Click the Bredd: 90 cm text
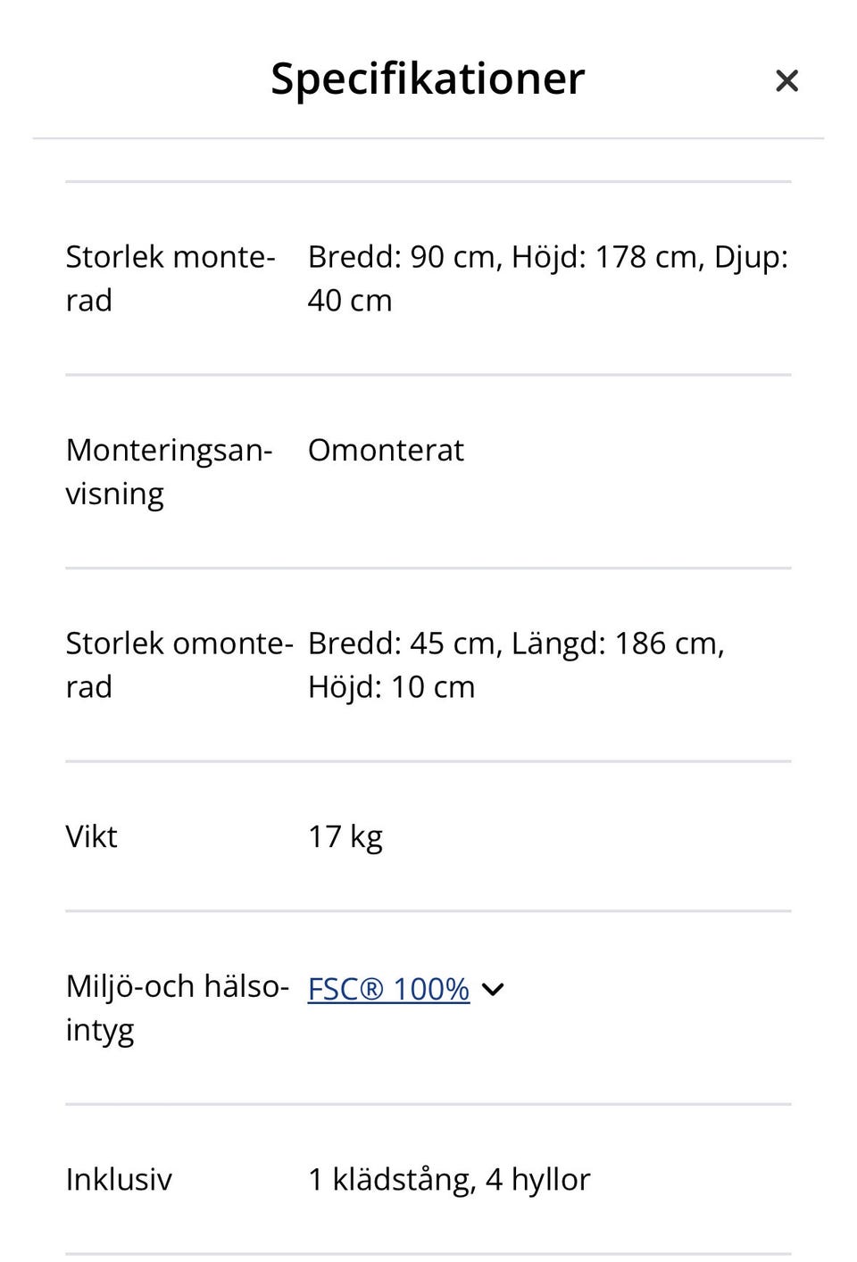Viewport: 857px width, 1262px height. (404, 257)
